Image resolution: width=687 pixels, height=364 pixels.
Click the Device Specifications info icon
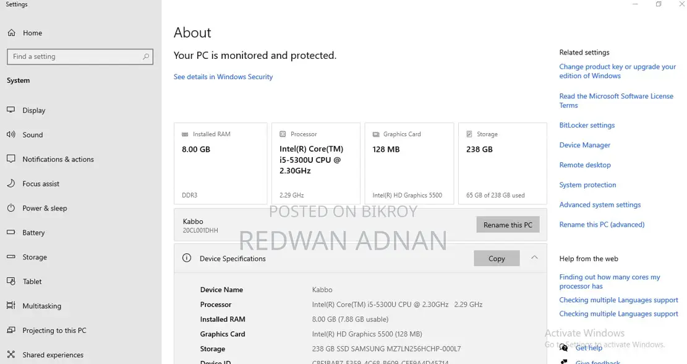tap(187, 258)
